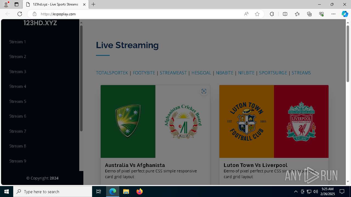This screenshot has width=351, height=197.
Task: Click the Edge icon on the taskbar
Action: pos(113,192)
